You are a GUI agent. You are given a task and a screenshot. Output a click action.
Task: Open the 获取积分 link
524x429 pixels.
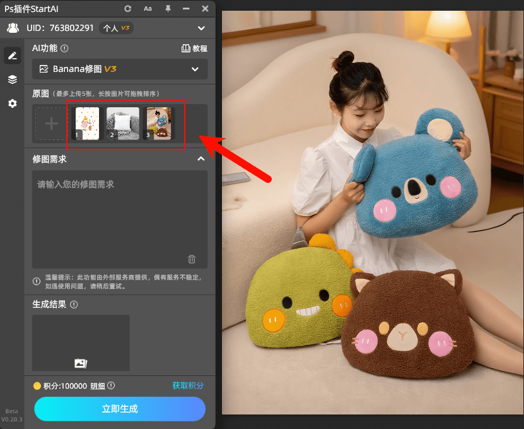point(187,385)
